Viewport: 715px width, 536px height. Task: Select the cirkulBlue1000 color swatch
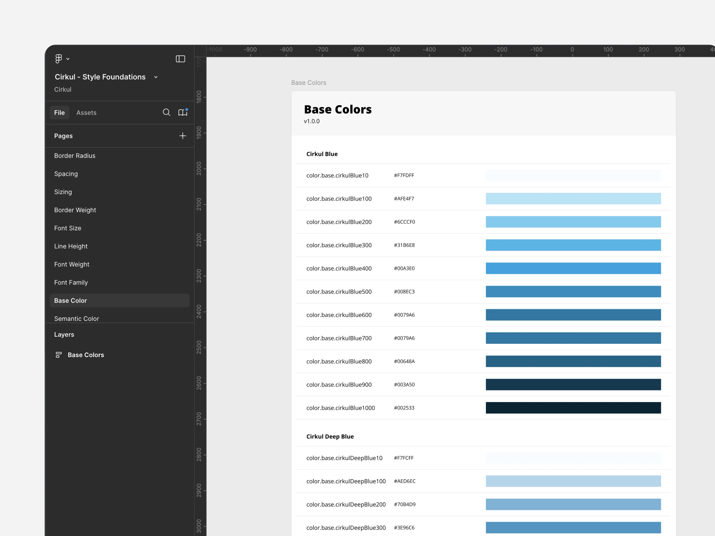(573, 408)
